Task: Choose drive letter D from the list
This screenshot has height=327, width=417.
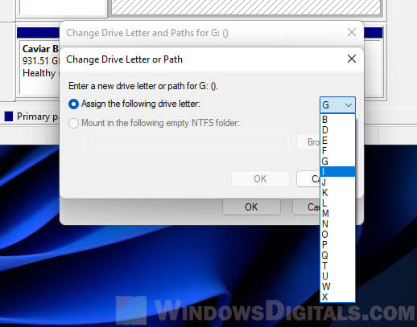Action: [337, 130]
